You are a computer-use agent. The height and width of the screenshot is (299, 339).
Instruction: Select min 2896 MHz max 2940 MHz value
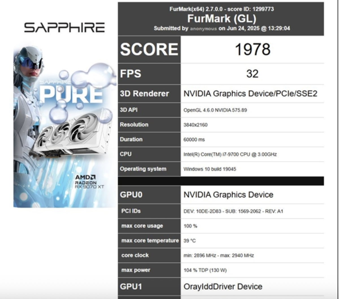[x=219, y=256]
